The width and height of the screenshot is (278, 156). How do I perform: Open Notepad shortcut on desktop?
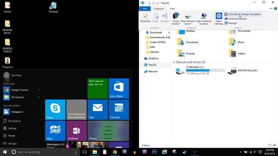point(53,7)
